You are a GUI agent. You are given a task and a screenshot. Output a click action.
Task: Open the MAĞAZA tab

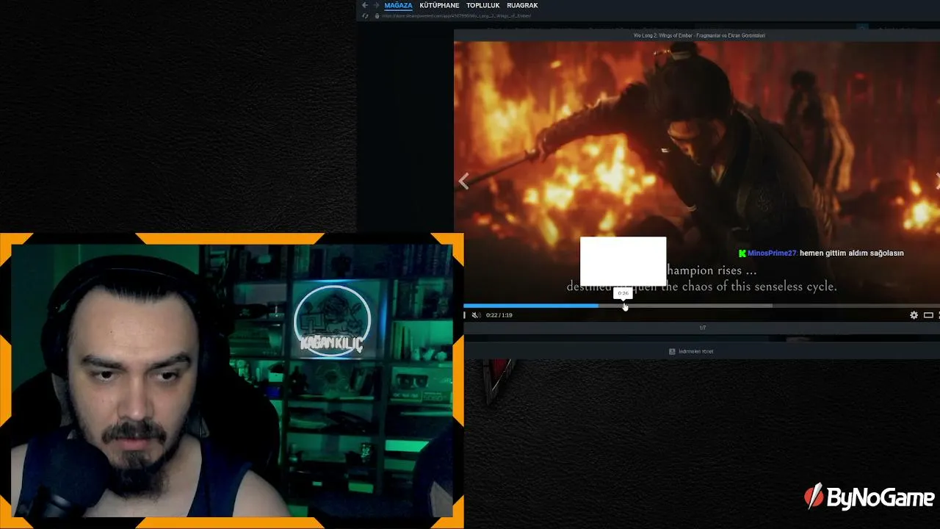coord(398,5)
